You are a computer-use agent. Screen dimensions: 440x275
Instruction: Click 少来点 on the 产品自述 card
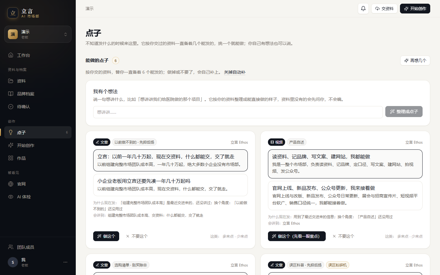pyautogui.click(x=417, y=236)
